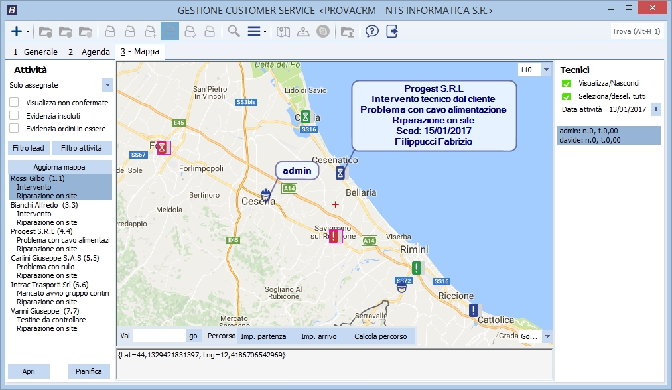Switch to the 1- Generale tab
The height and width of the screenshot is (390, 672).
36,52
